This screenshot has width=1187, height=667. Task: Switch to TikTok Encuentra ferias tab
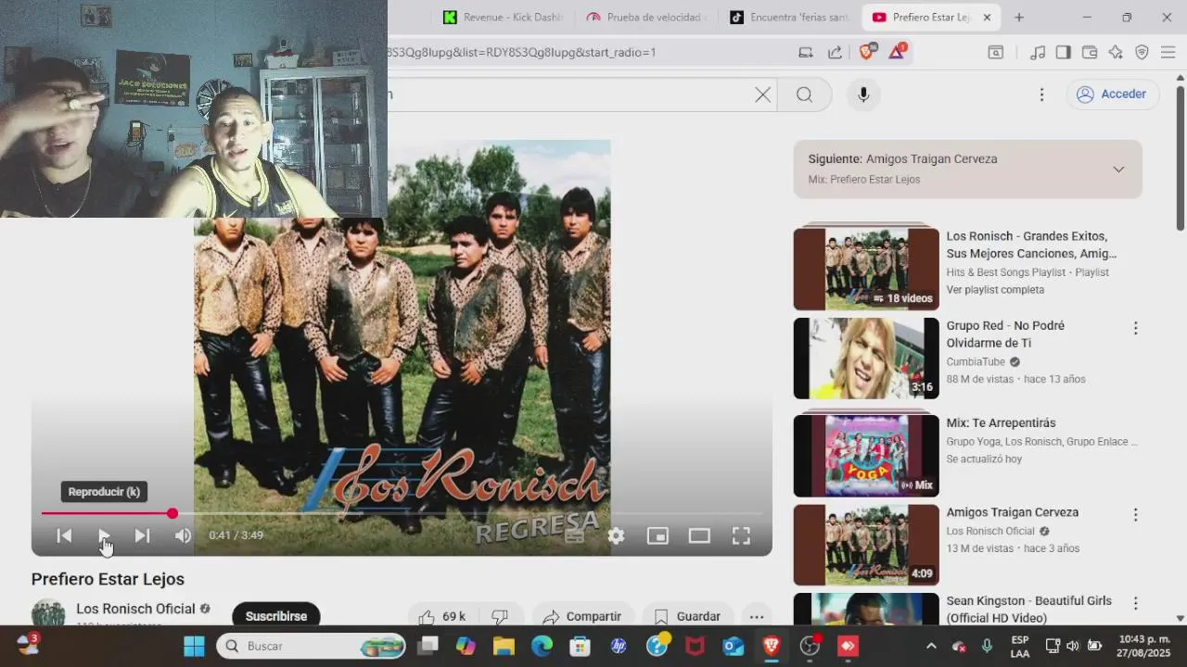(789, 17)
